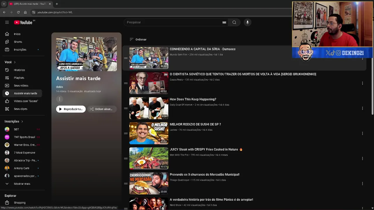Open options for How Does This Keep Happening
This screenshot has height=210, width=374.
point(362,108)
